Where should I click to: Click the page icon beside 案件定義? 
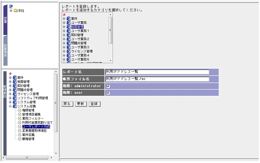pos(20,135)
